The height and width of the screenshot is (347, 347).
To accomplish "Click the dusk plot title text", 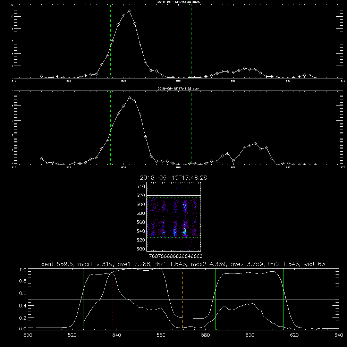I will 178,88.
